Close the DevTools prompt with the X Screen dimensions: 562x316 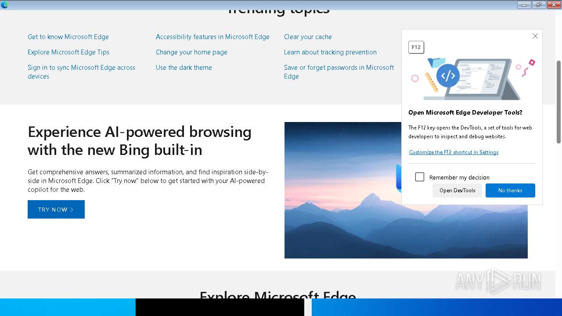point(535,36)
